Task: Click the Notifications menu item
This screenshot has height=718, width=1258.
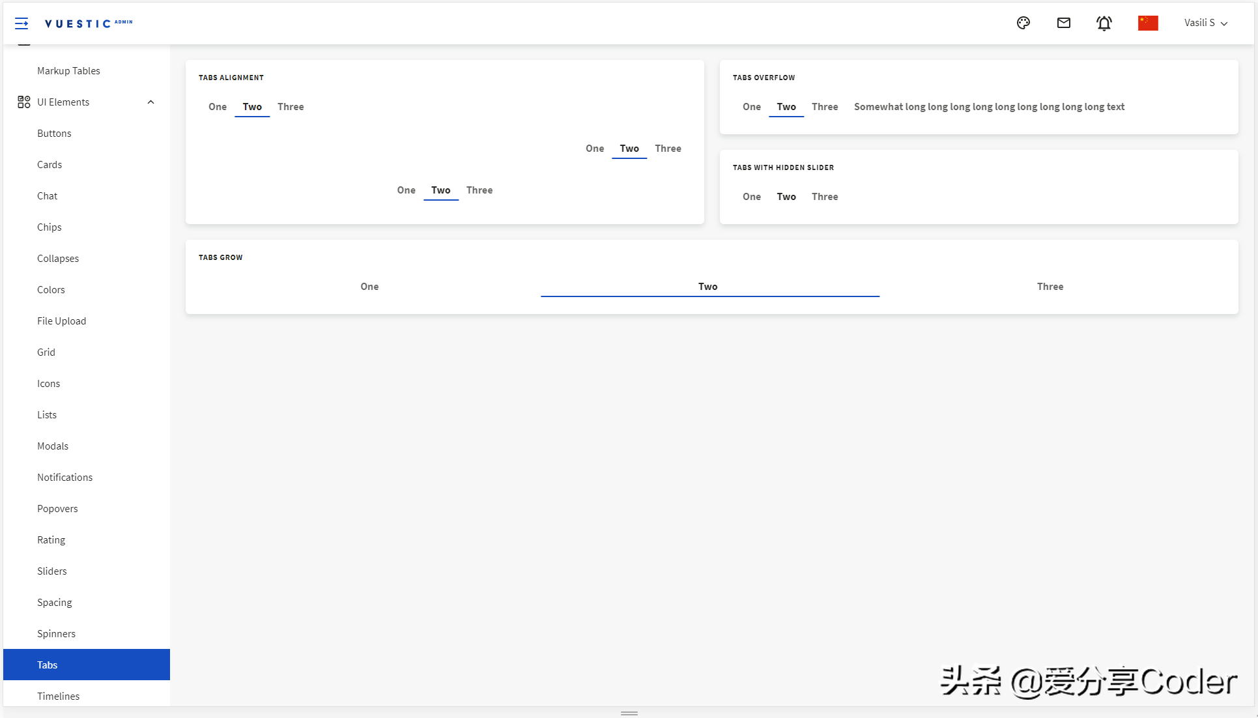Action: pyautogui.click(x=64, y=477)
